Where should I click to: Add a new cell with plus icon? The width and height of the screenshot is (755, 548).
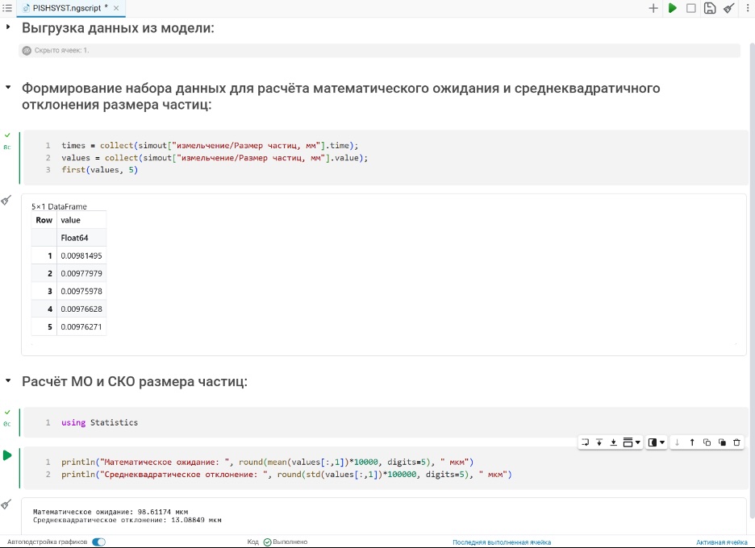point(653,8)
